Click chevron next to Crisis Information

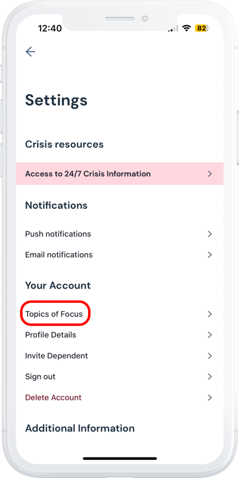click(x=210, y=174)
